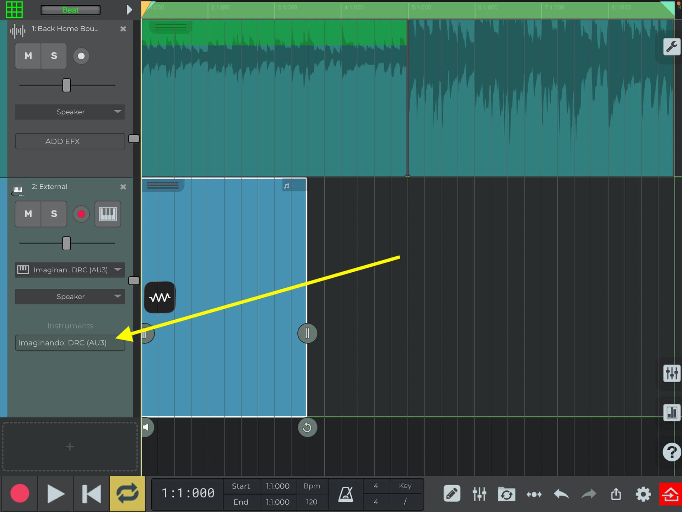Click the metronome icon
Image resolution: width=682 pixels, height=512 pixels.
[346, 494]
